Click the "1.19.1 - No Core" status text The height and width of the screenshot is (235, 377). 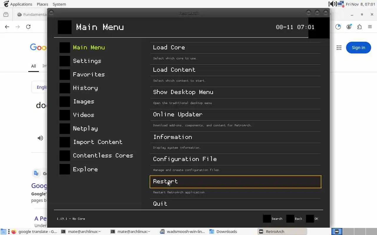(71, 219)
